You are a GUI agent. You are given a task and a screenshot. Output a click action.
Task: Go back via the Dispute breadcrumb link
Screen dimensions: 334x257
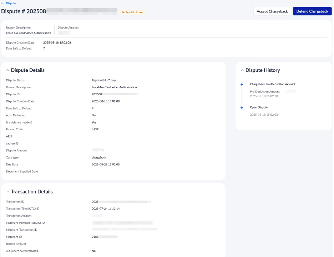(x=11, y=3)
